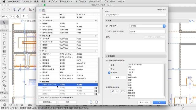Select the Beam tool in toolbox

[4, 64]
